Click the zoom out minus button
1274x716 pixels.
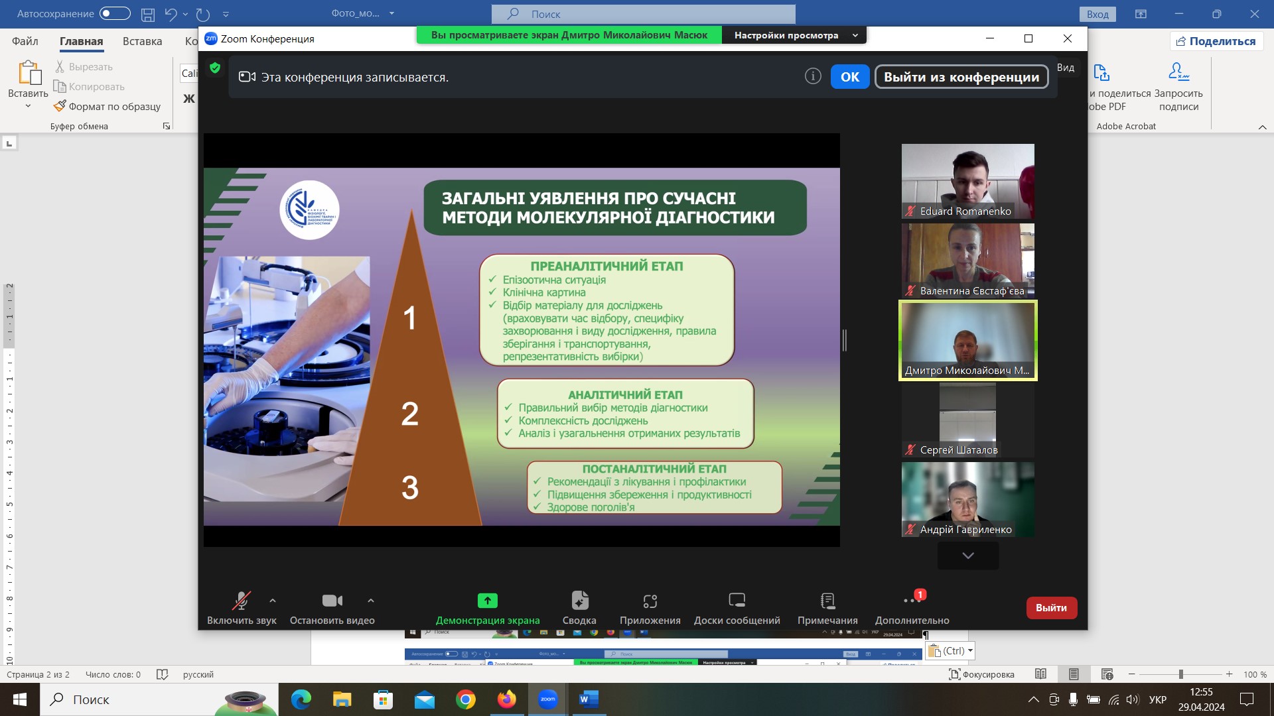(1132, 674)
